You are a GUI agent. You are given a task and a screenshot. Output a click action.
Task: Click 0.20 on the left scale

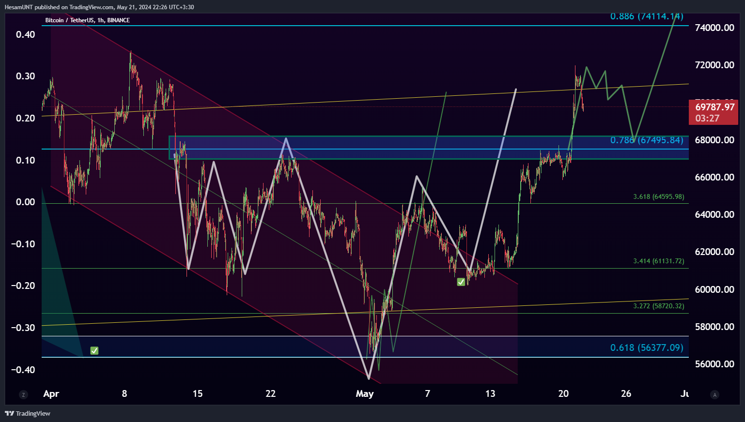point(25,118)
